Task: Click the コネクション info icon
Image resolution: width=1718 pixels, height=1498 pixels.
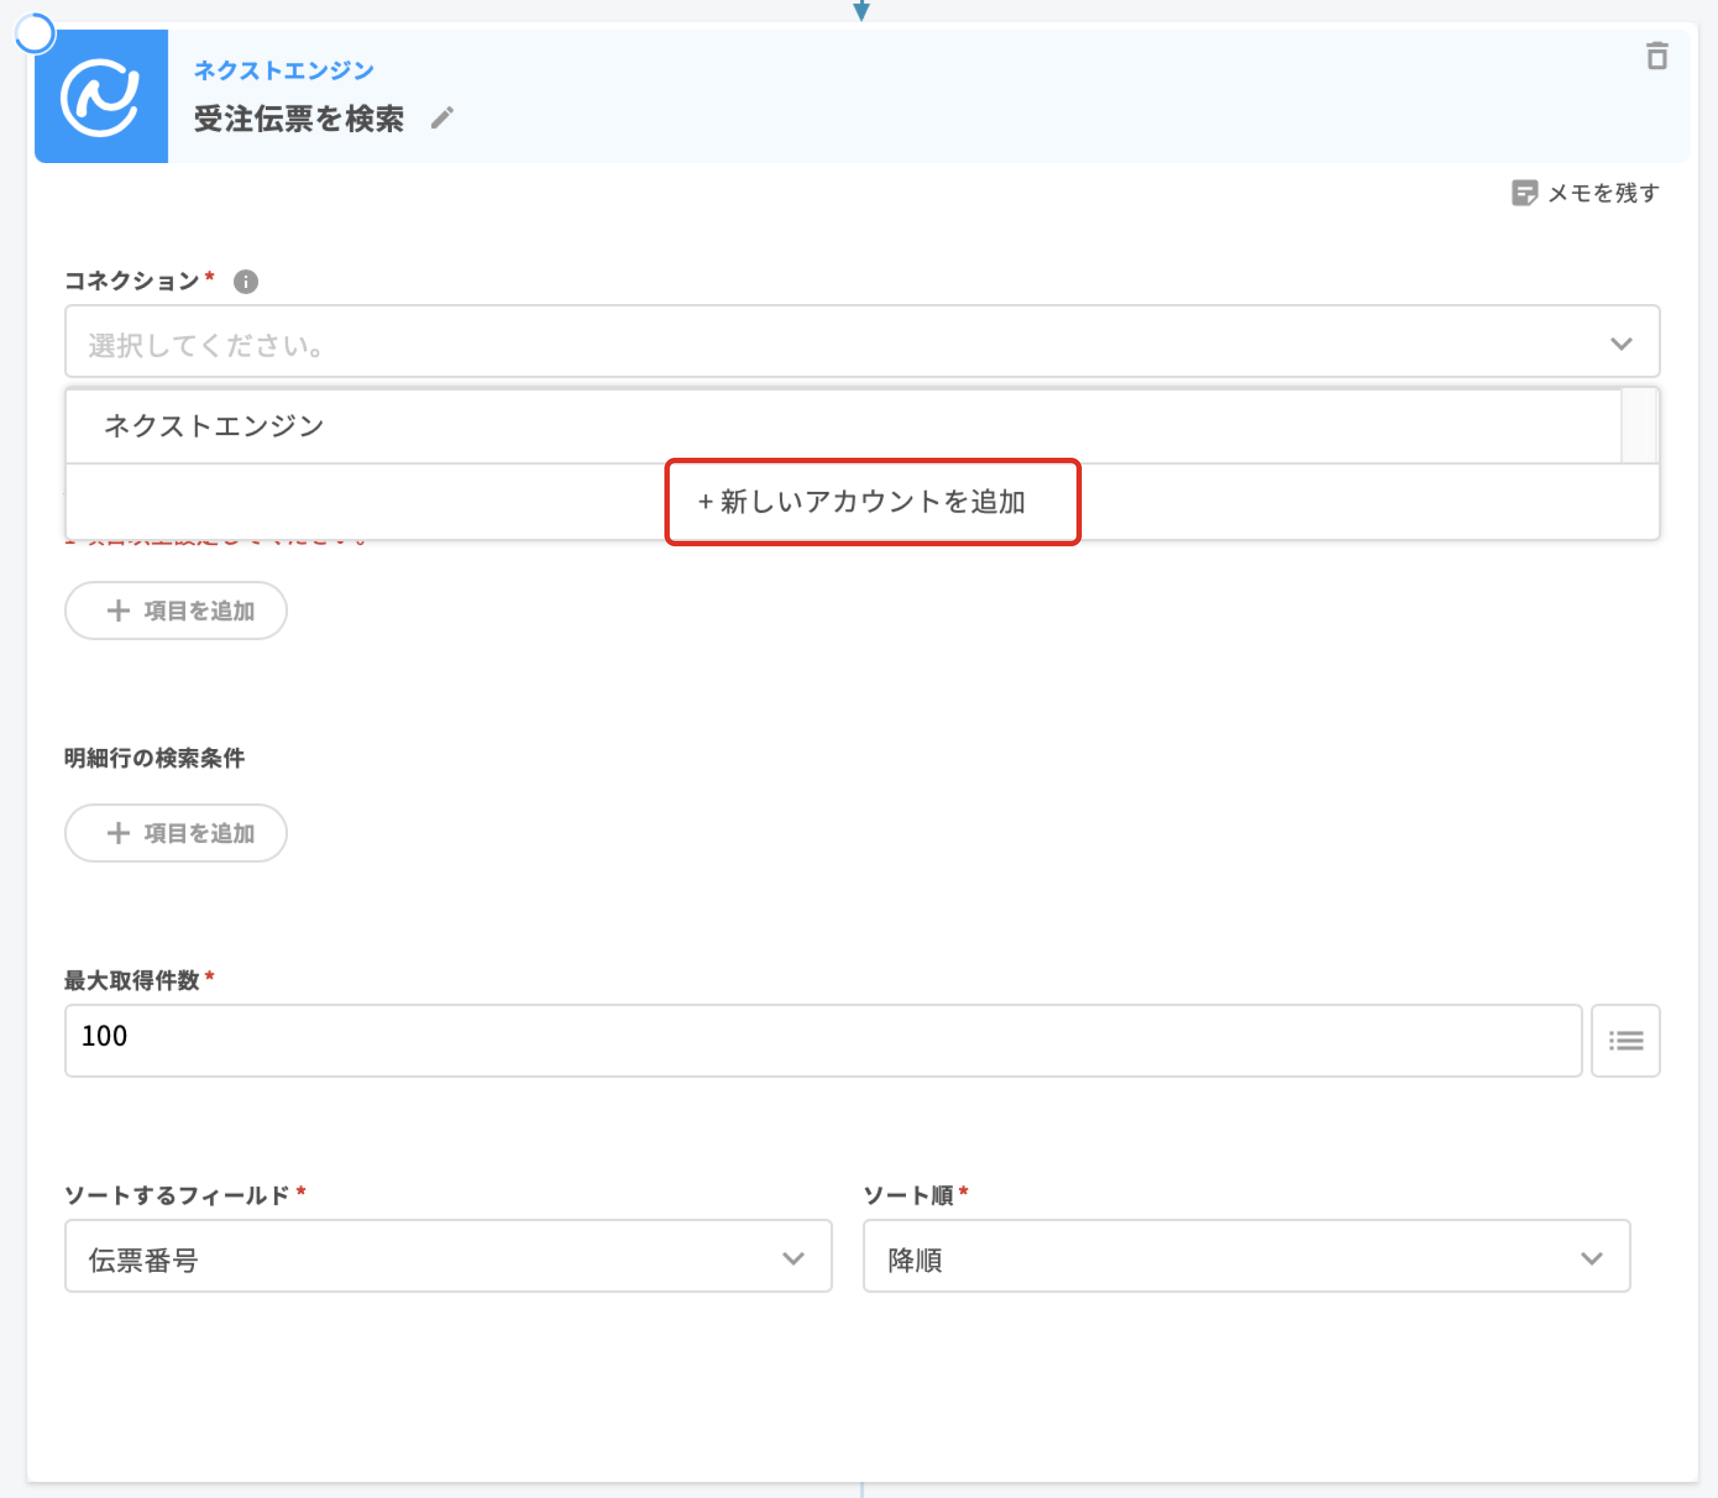Action: [x=245, y=282]
